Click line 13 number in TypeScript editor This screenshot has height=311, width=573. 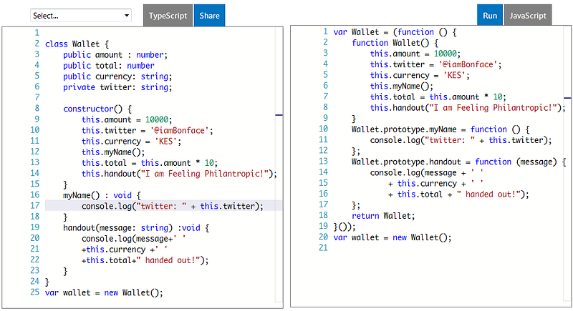coord(34,162)
